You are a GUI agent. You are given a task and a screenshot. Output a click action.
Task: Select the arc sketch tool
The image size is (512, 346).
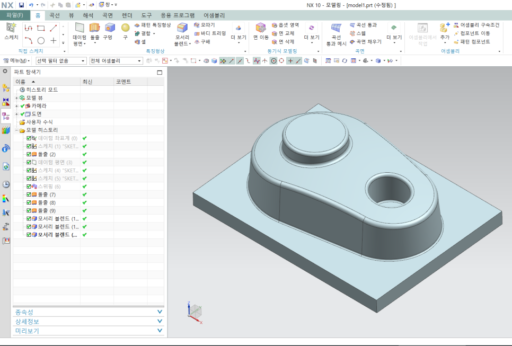click(29, 40)
